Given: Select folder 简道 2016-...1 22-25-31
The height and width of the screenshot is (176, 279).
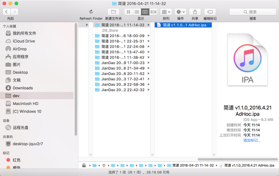Looking at the screenshot, I should click(122, 41).
